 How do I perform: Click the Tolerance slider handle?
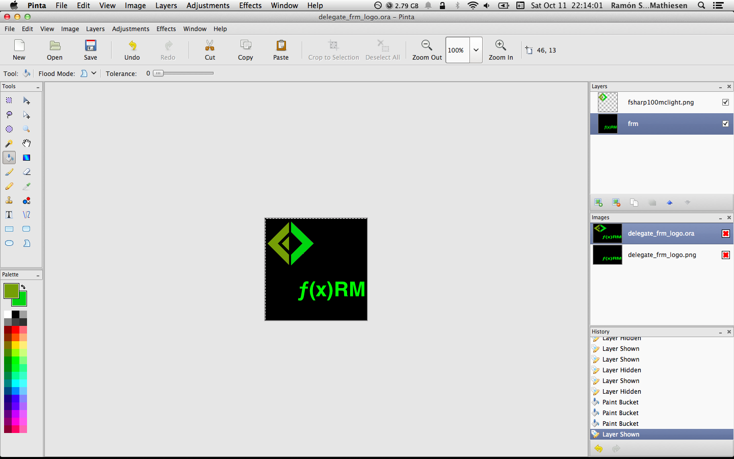pos(159,73)
